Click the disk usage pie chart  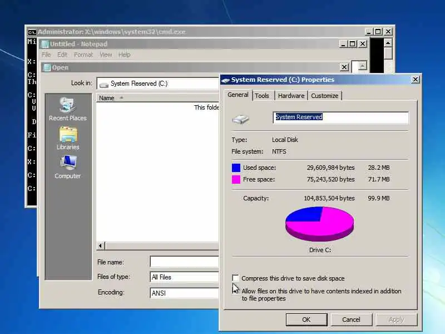[319, 224]
